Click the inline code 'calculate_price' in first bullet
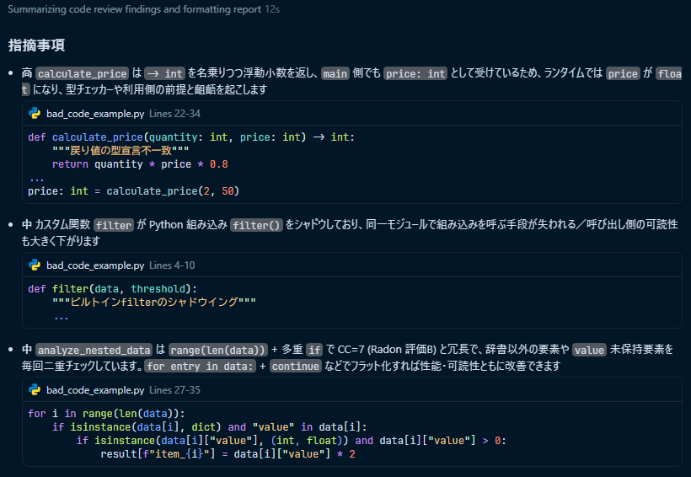 [83, 73]
